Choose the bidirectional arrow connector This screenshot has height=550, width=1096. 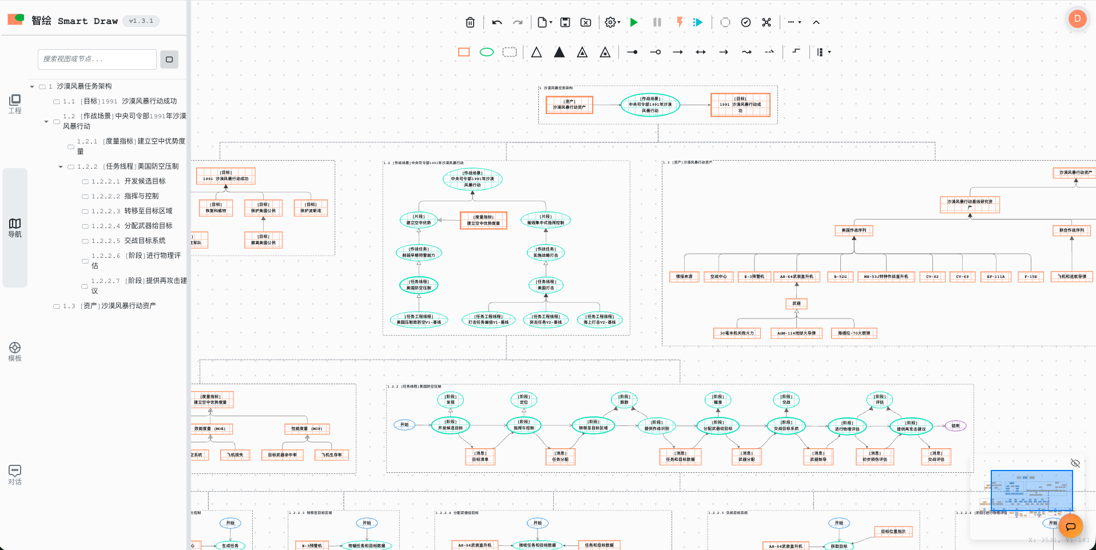point(700,52)
